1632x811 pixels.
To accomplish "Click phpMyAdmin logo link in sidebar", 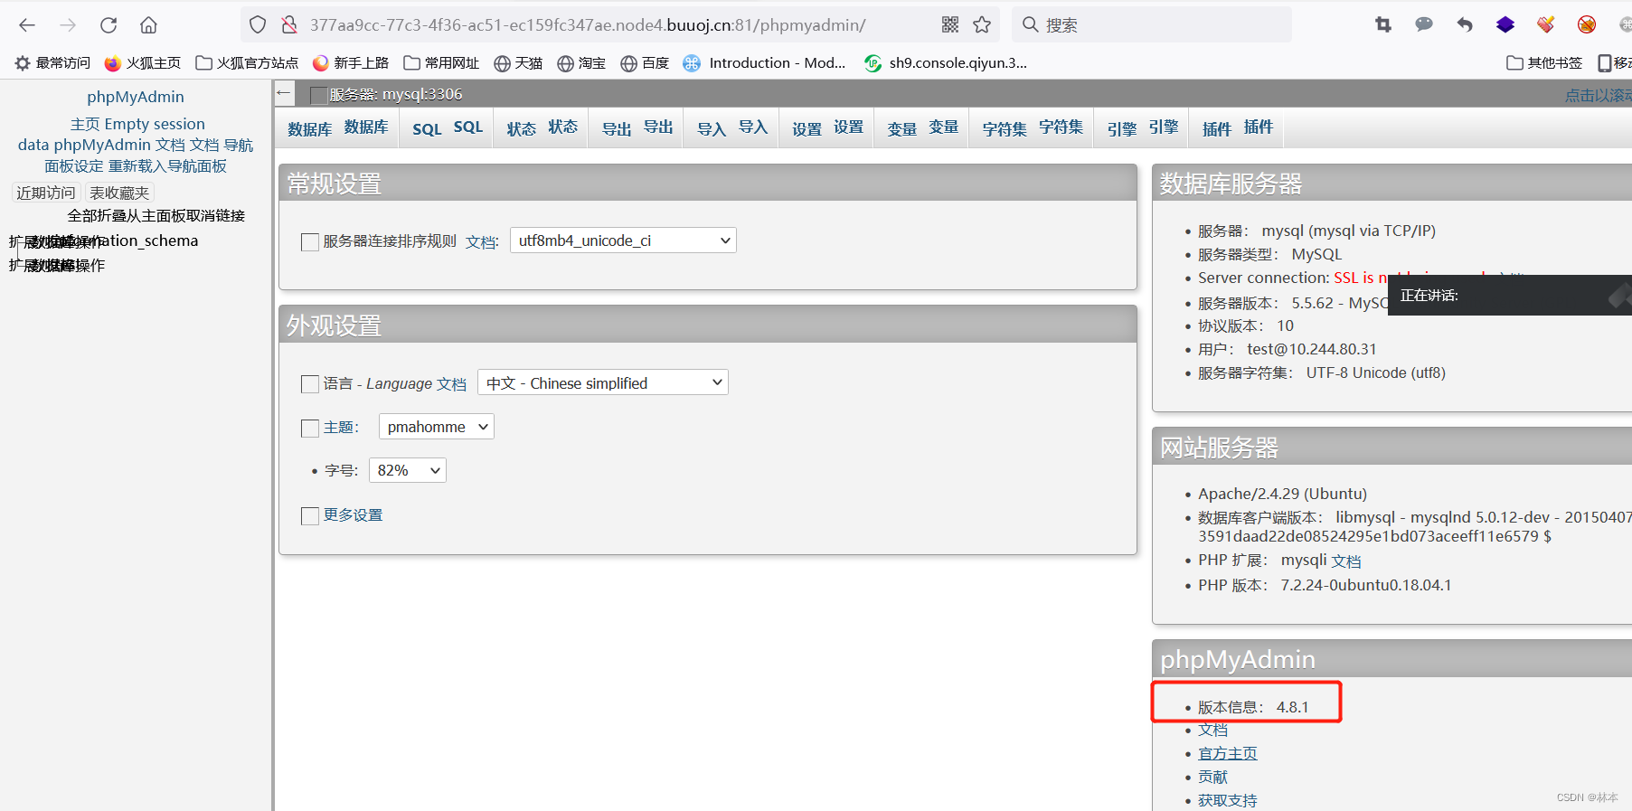I will coord(136,97).
